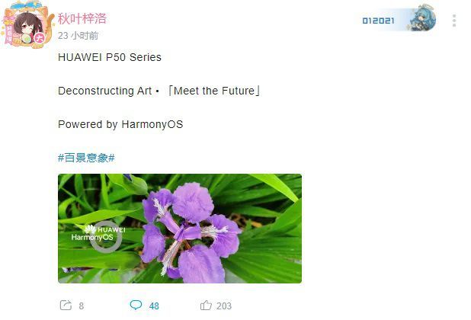
Task: Click the like count 203
Action: point(224,306)
